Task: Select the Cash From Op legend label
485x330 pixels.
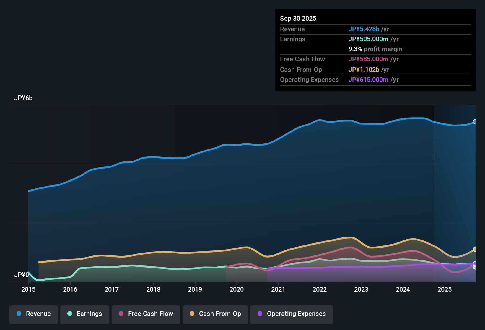Action: tap(220, 314)
